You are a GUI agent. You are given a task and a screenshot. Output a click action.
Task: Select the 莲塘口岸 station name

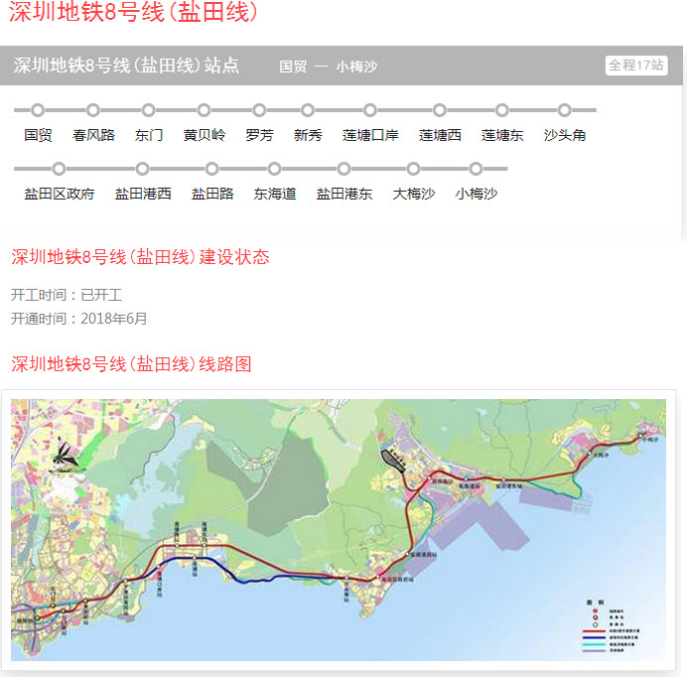click(x=370, y=135)
